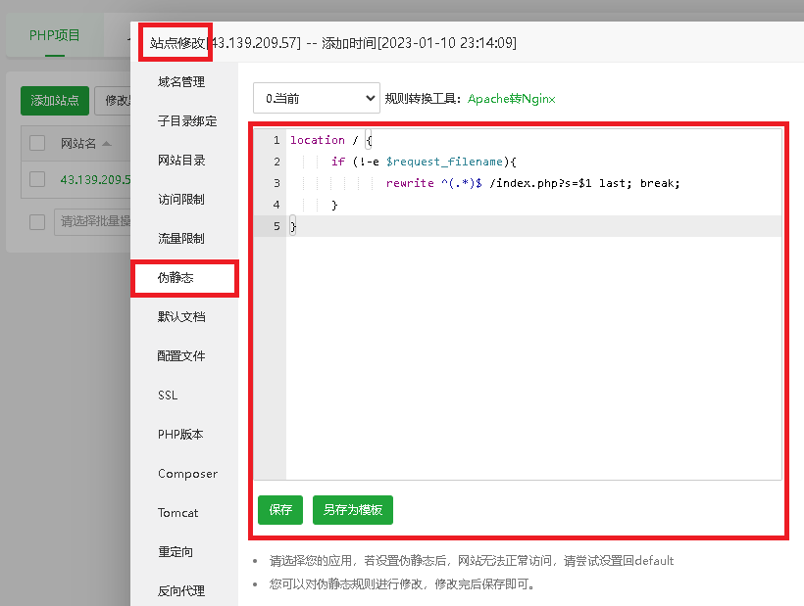Screen dimensions: 804x606
Task: Tick the checkbox for site 43.139.209.57
Action: [37, 179]
